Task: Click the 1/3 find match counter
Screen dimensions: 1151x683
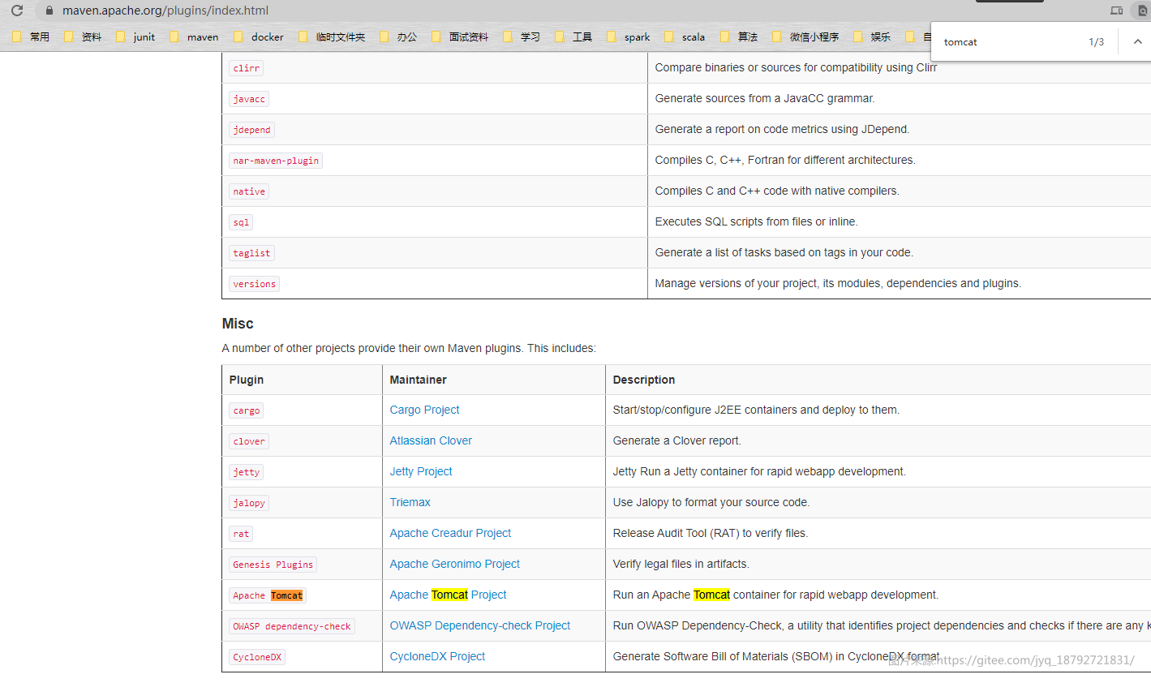Action: pyautogui.click(x=1096, y=42)
